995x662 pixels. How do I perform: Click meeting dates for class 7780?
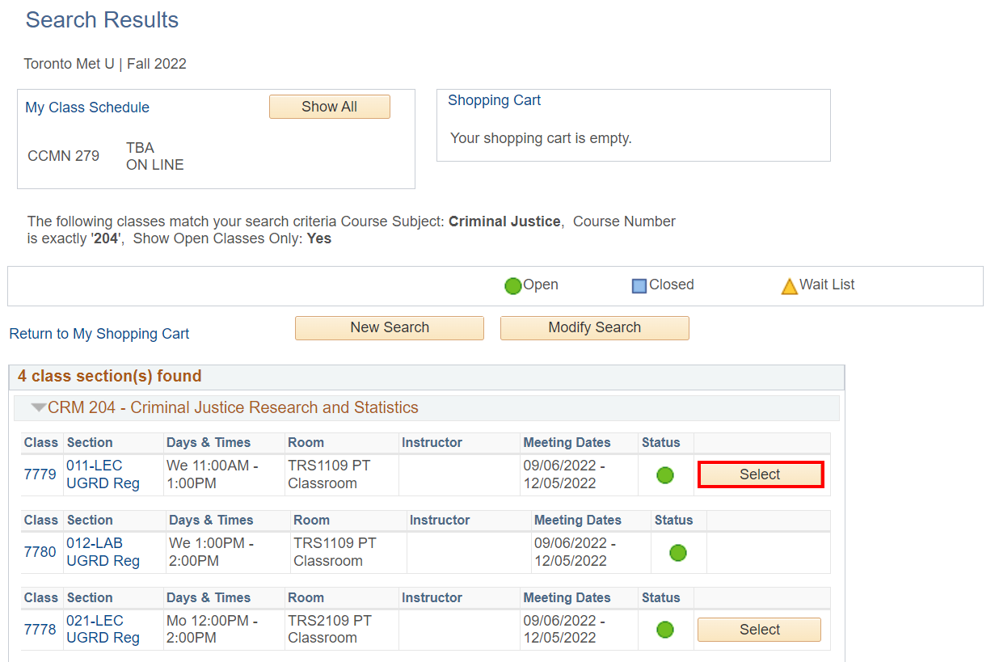pyautogui.click(x=575, y=552)
